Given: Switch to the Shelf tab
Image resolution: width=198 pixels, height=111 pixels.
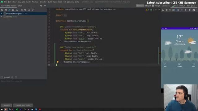Looking at the screenshot, I should 20,6.
